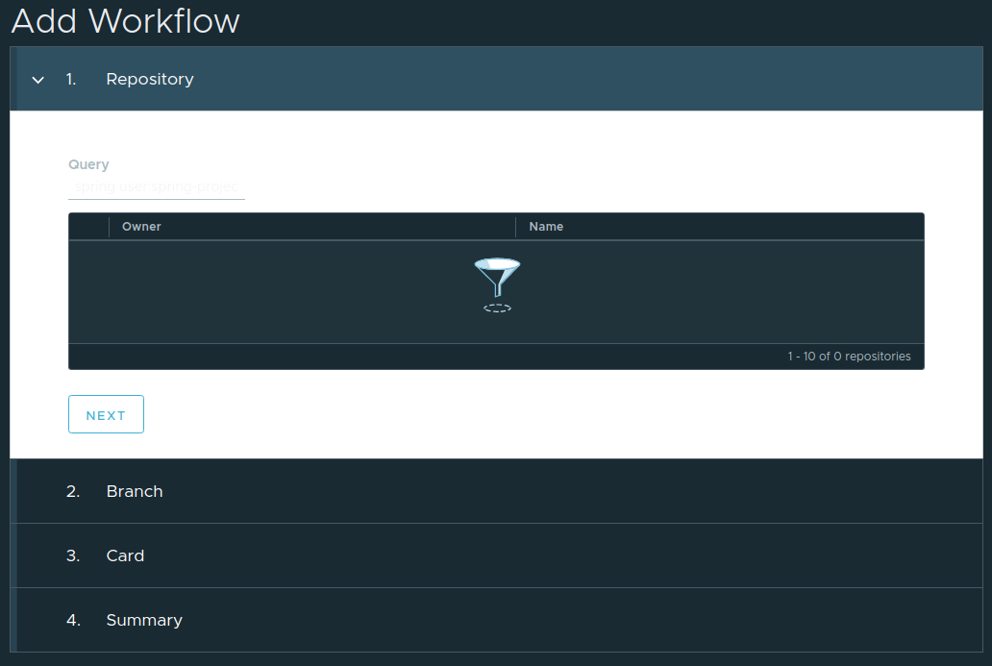Image resolution: width=992 pixels, height=666 pixels.
Task: Click the dashed ellipse under the funnel
Action: point(497,308)
